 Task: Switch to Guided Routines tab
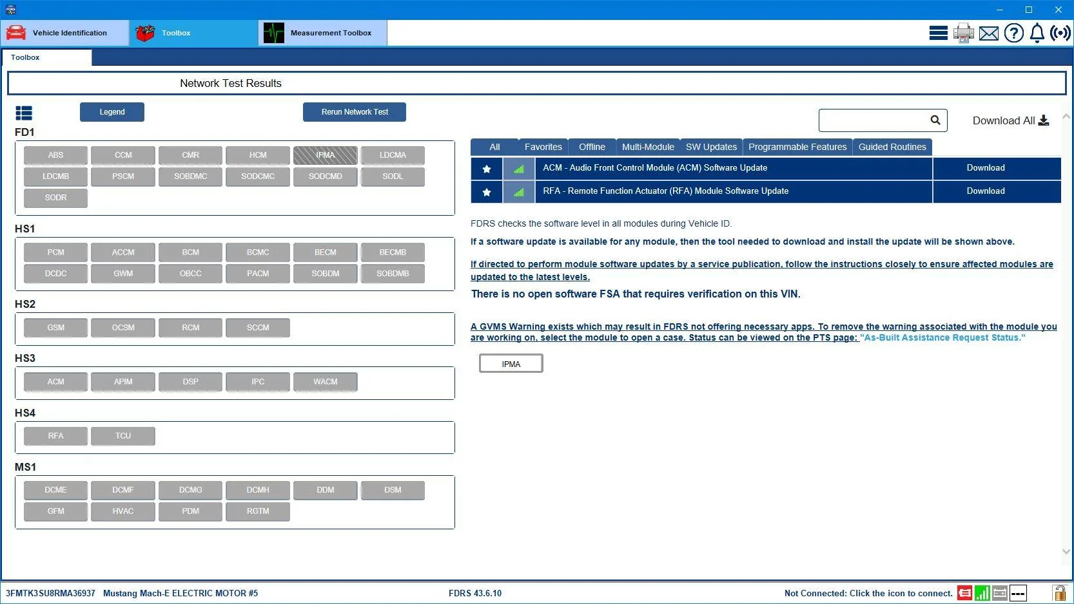[x=892, y=147]
